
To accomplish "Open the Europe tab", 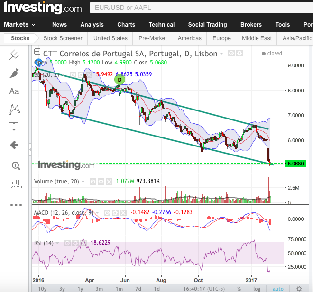I will click(221, 38).
